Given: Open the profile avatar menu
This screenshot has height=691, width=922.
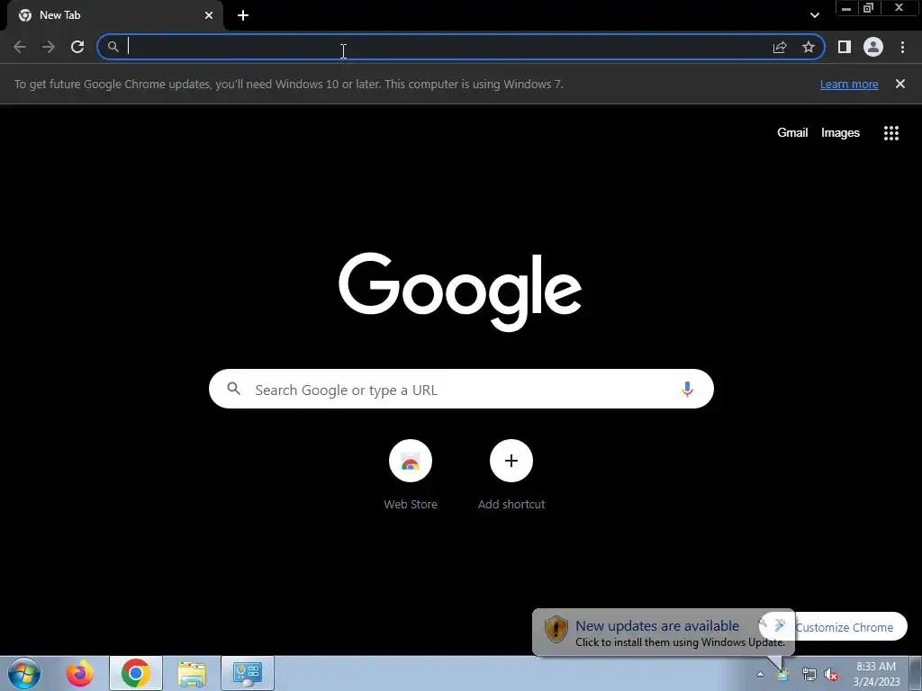Looking at the screenshot, I should coord(873,47).
